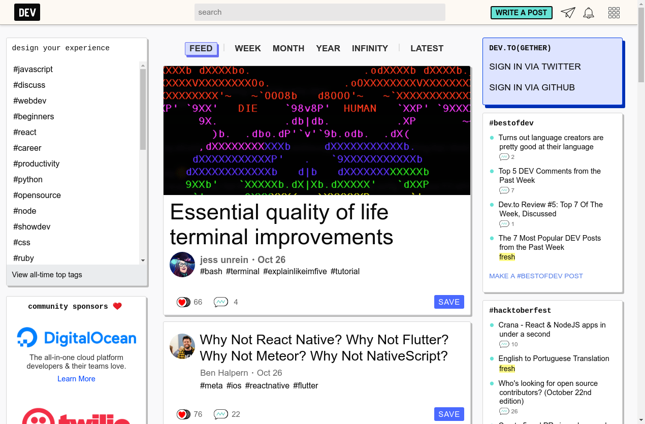Click comment icon on React Native post
Image resolution: width=645 pixels, height=424 pixels.
(x=221, y=414)
